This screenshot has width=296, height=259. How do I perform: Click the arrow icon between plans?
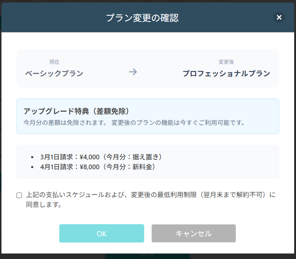coord(133,72)
